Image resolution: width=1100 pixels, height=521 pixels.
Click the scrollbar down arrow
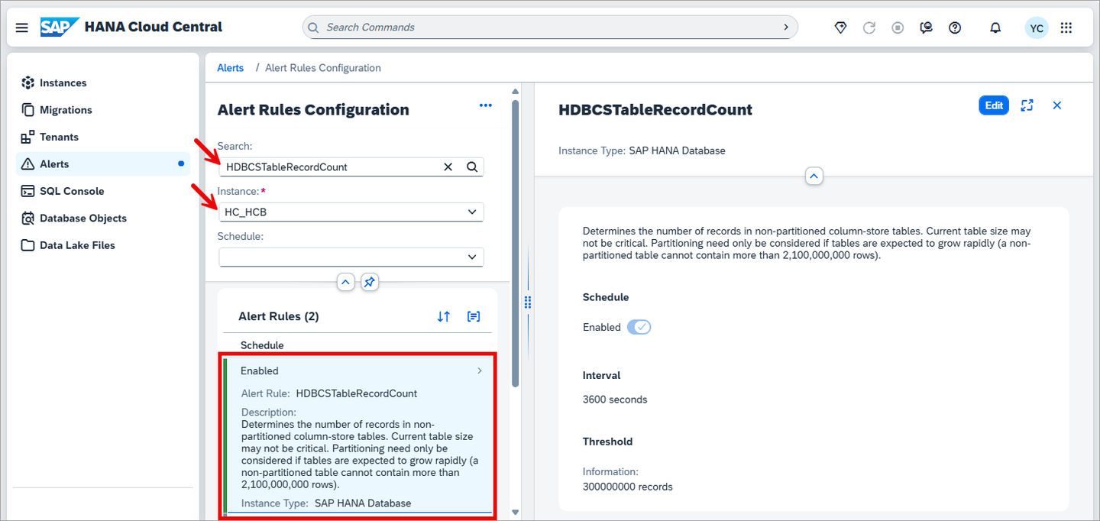[515, 513]
